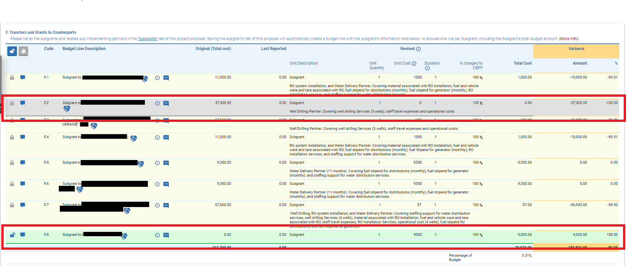Open comment bubble at left of F.5

(x=23, y=163)
